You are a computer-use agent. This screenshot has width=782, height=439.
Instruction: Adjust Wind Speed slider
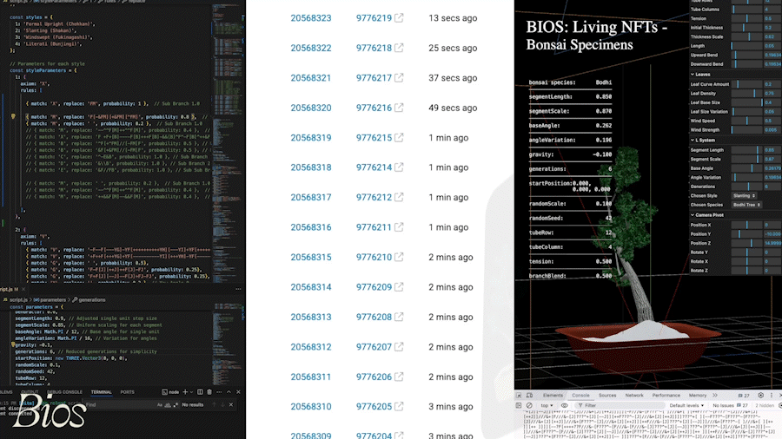coord(746,121)
